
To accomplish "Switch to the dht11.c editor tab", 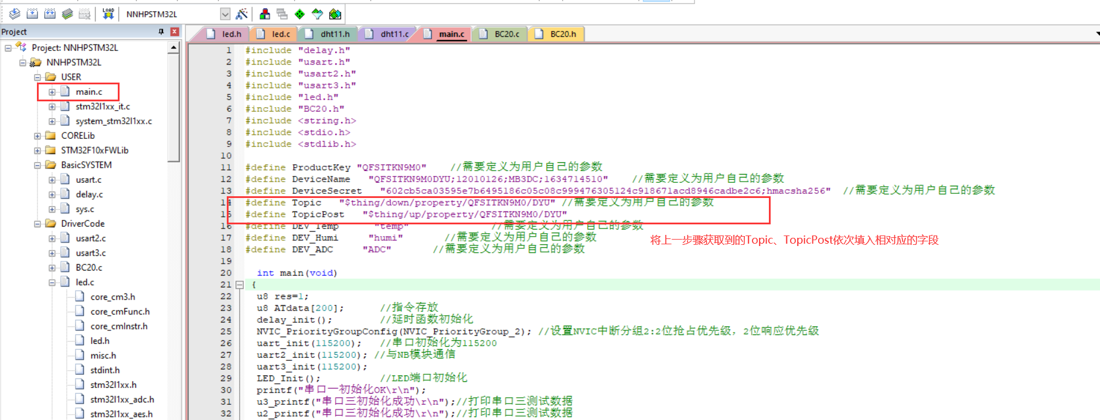I will click(x=388, y=34).
